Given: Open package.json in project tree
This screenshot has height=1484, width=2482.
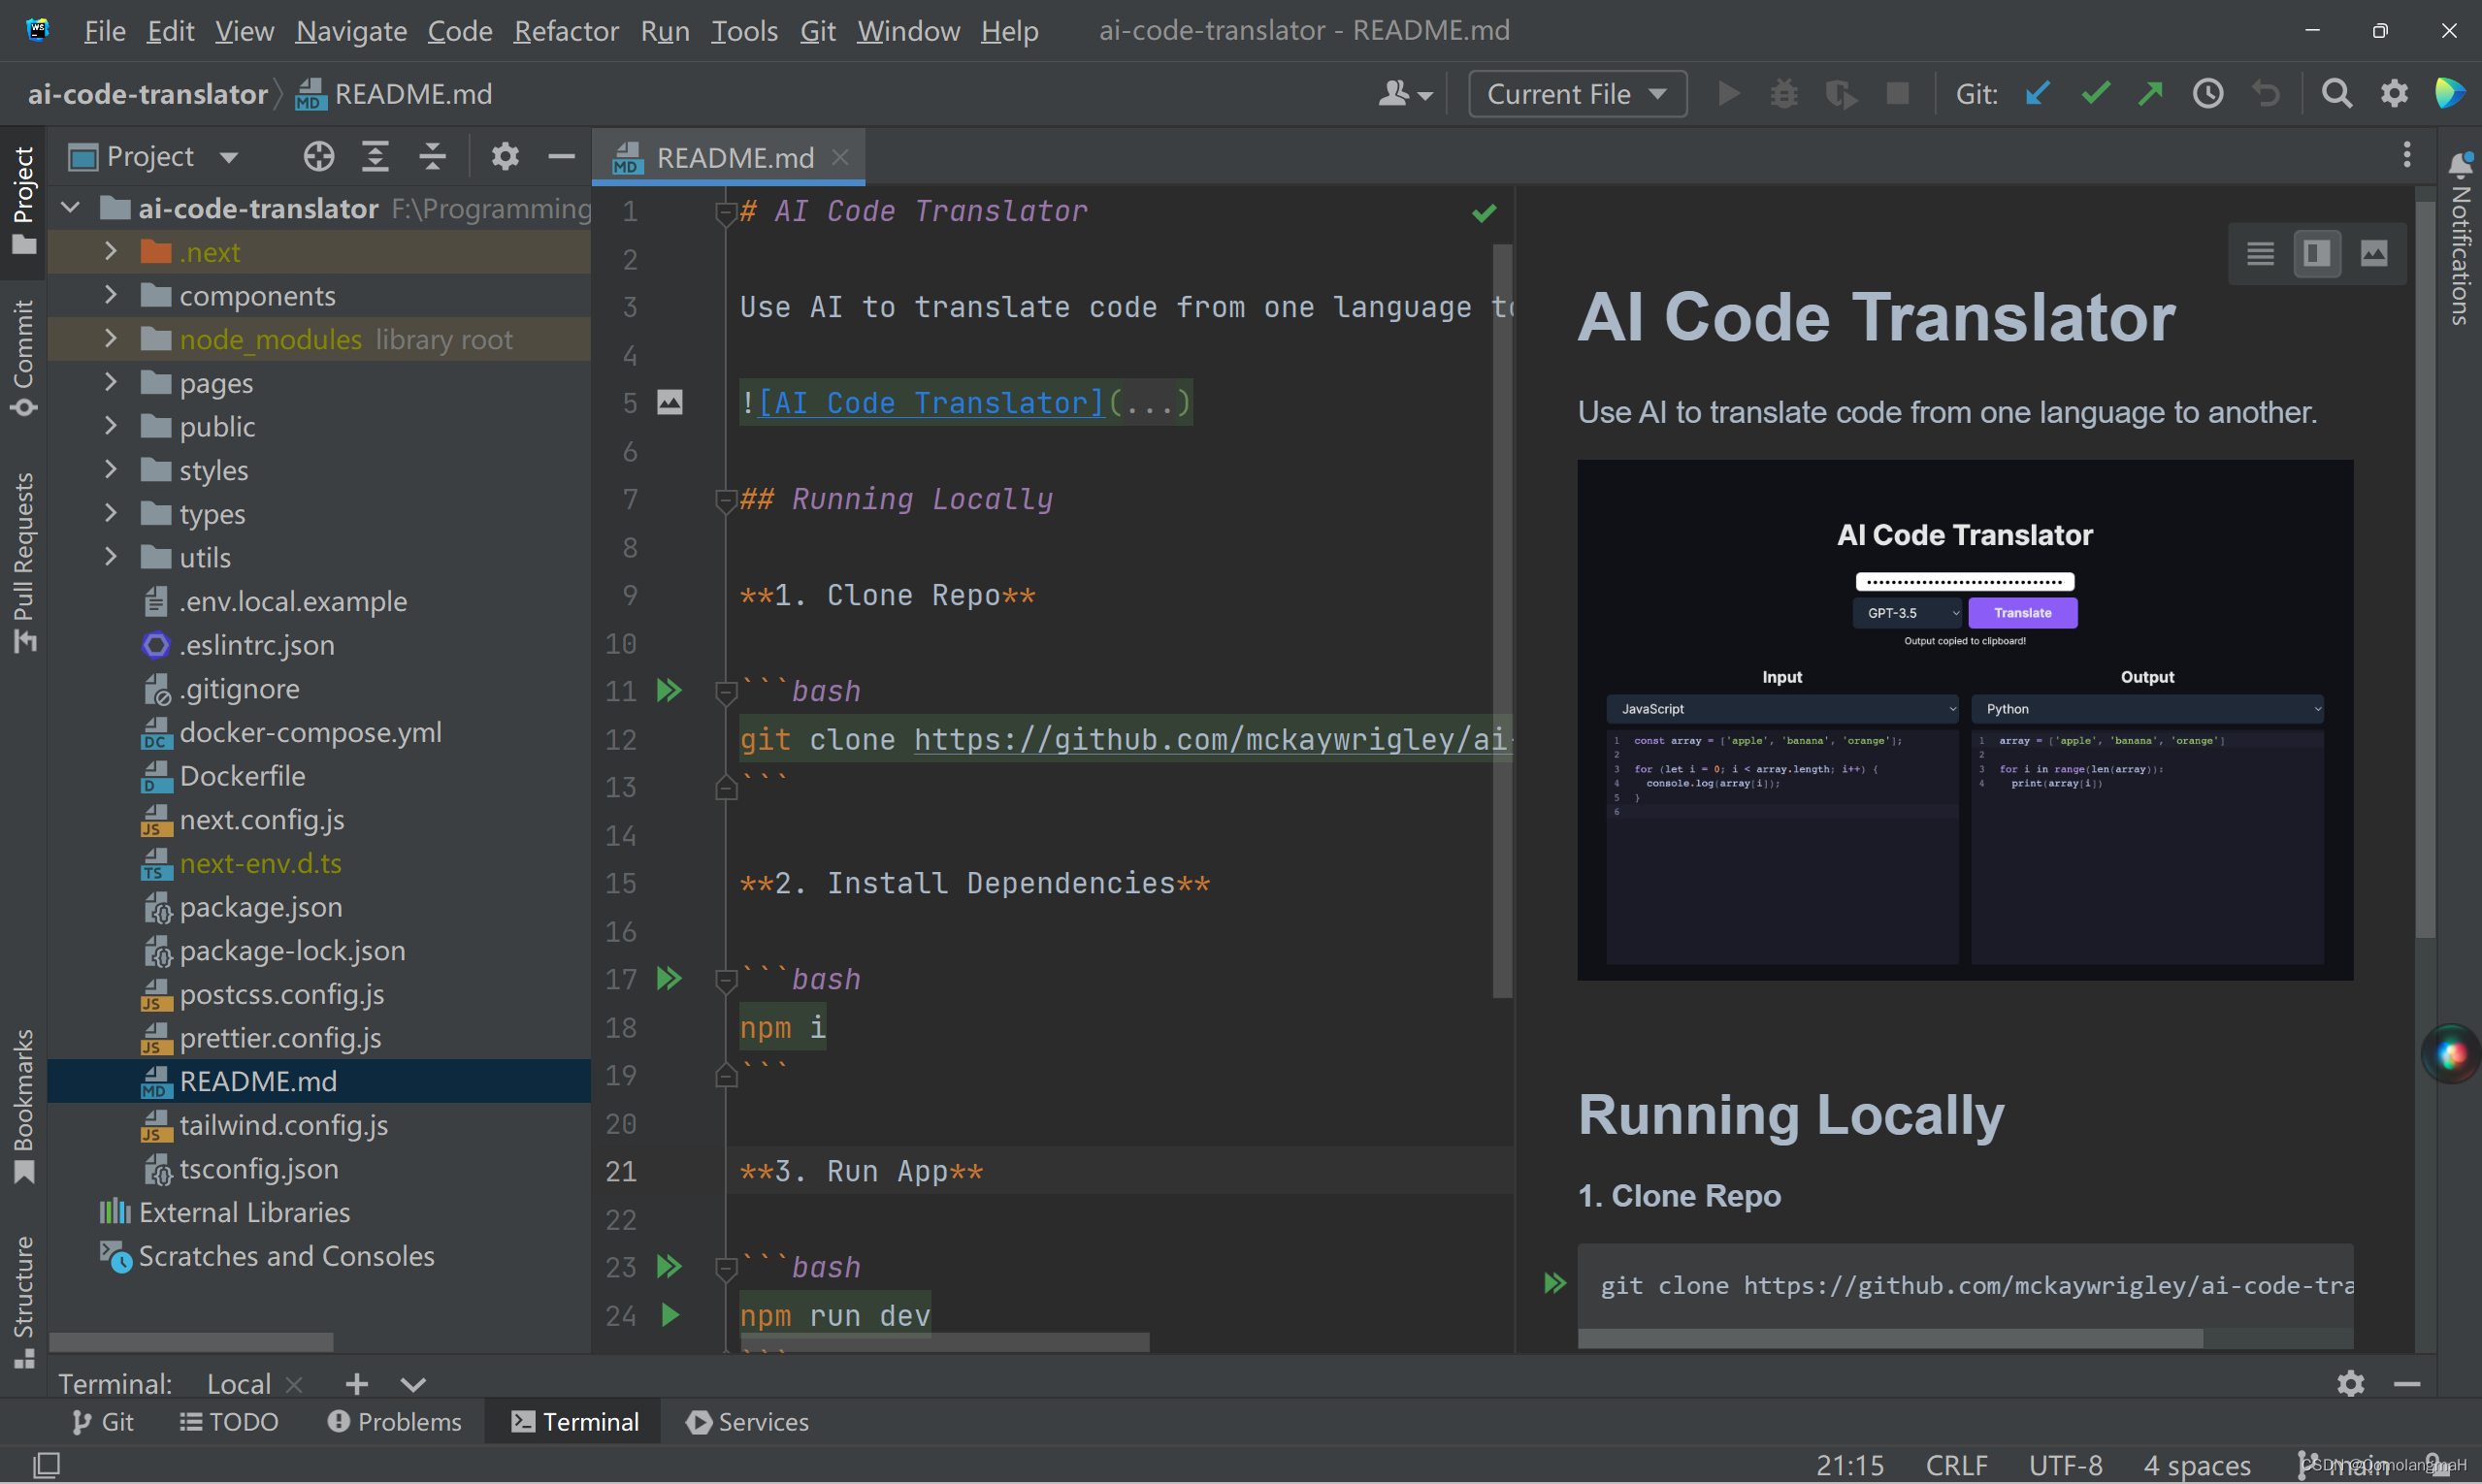Looking at the screenshot, I should coord(260,907).
